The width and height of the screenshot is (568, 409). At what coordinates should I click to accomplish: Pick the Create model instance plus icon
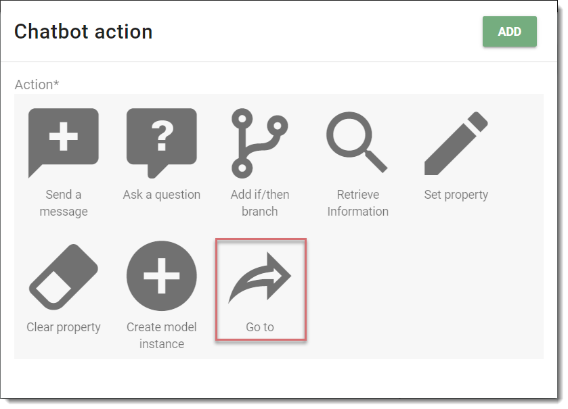pos(162,276)
